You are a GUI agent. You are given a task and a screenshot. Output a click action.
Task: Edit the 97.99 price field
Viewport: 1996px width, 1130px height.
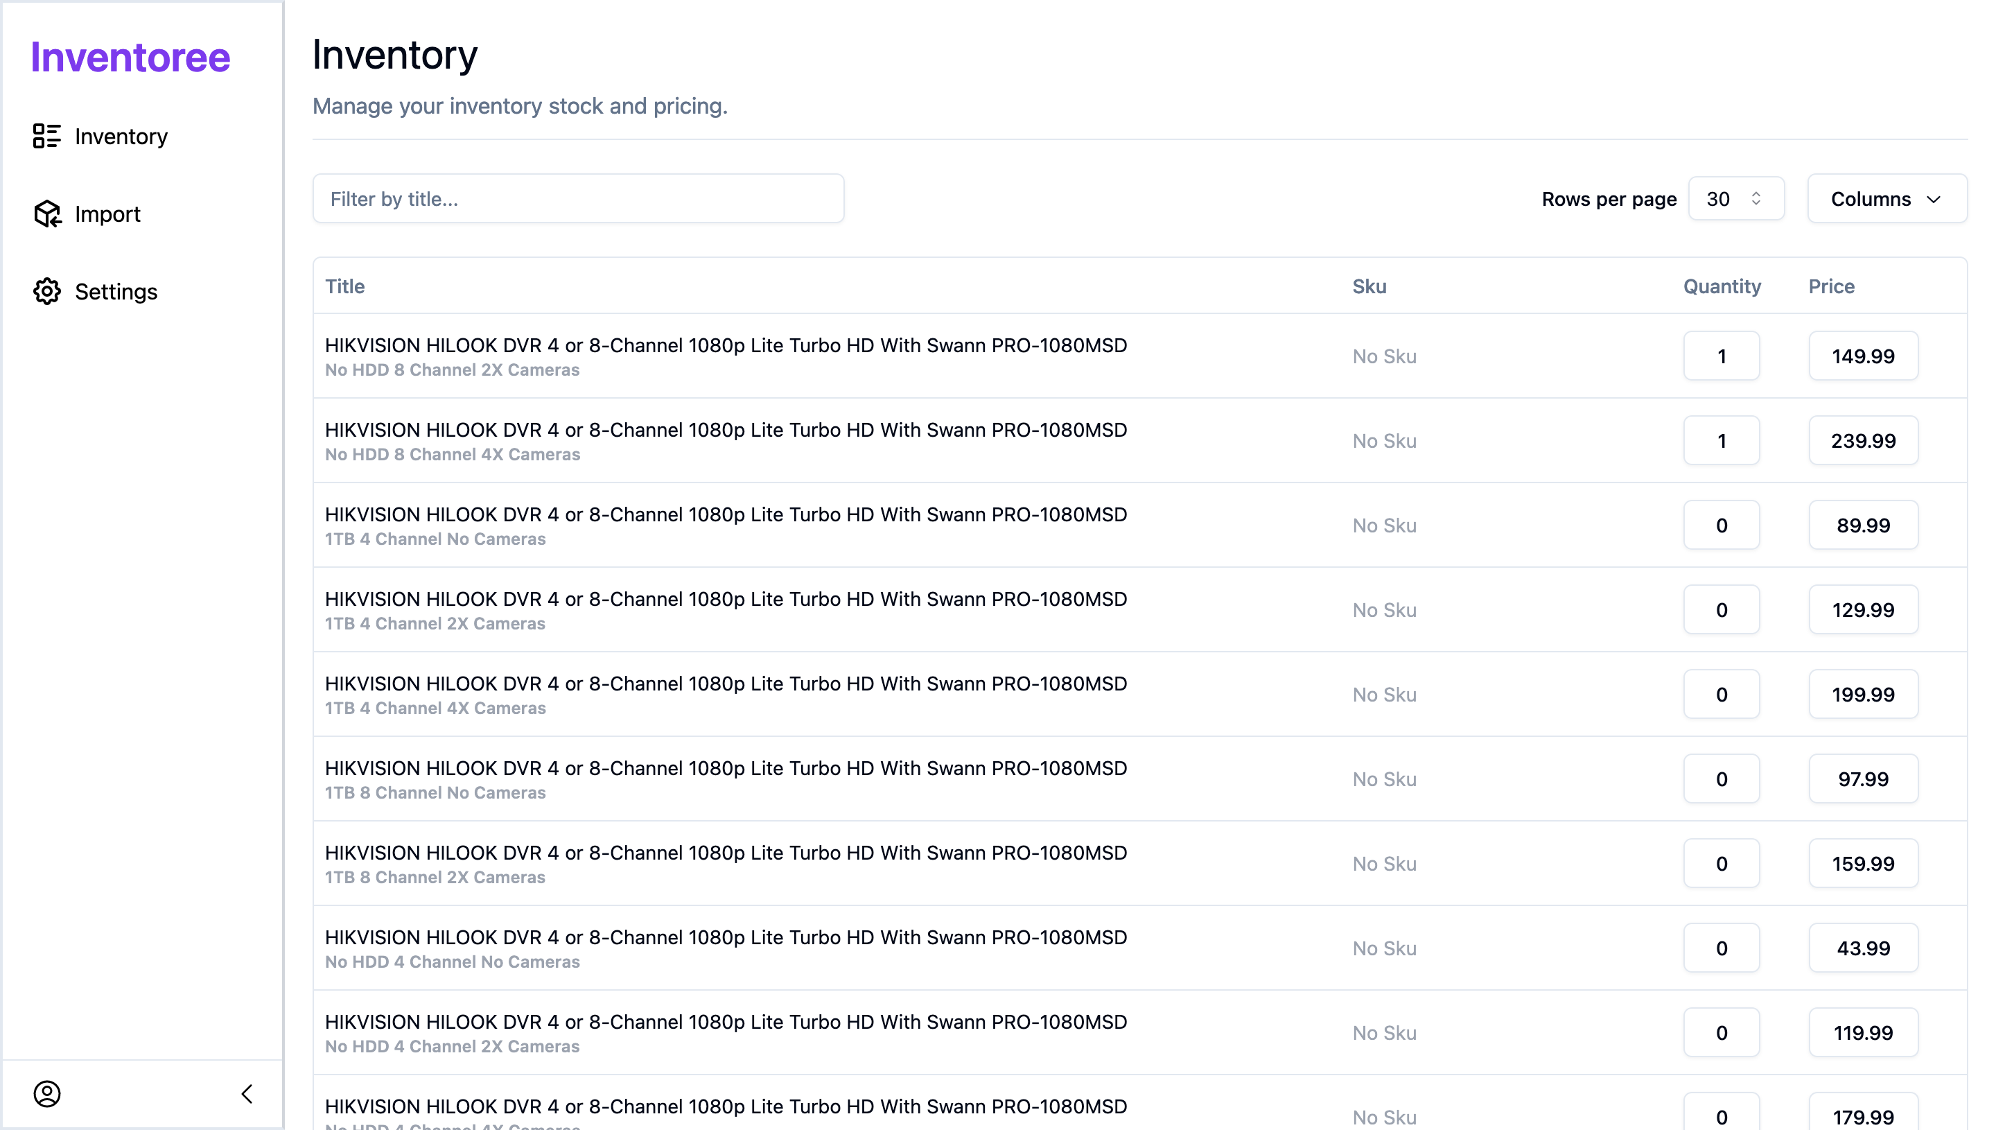pos(1864,779)
